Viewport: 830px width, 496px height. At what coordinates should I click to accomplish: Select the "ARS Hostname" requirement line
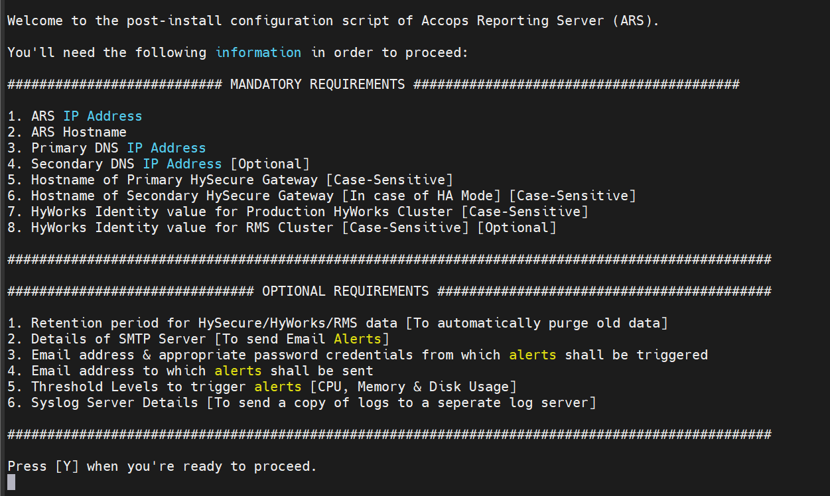click(x=67, y=132)
